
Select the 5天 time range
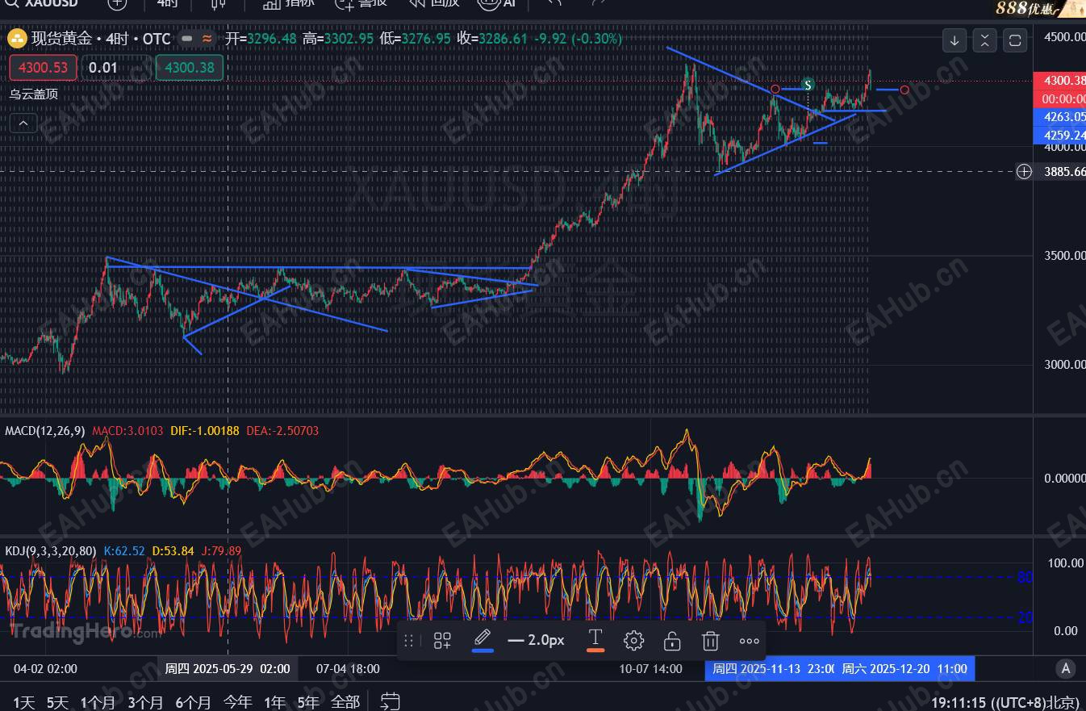click(58, 702)
